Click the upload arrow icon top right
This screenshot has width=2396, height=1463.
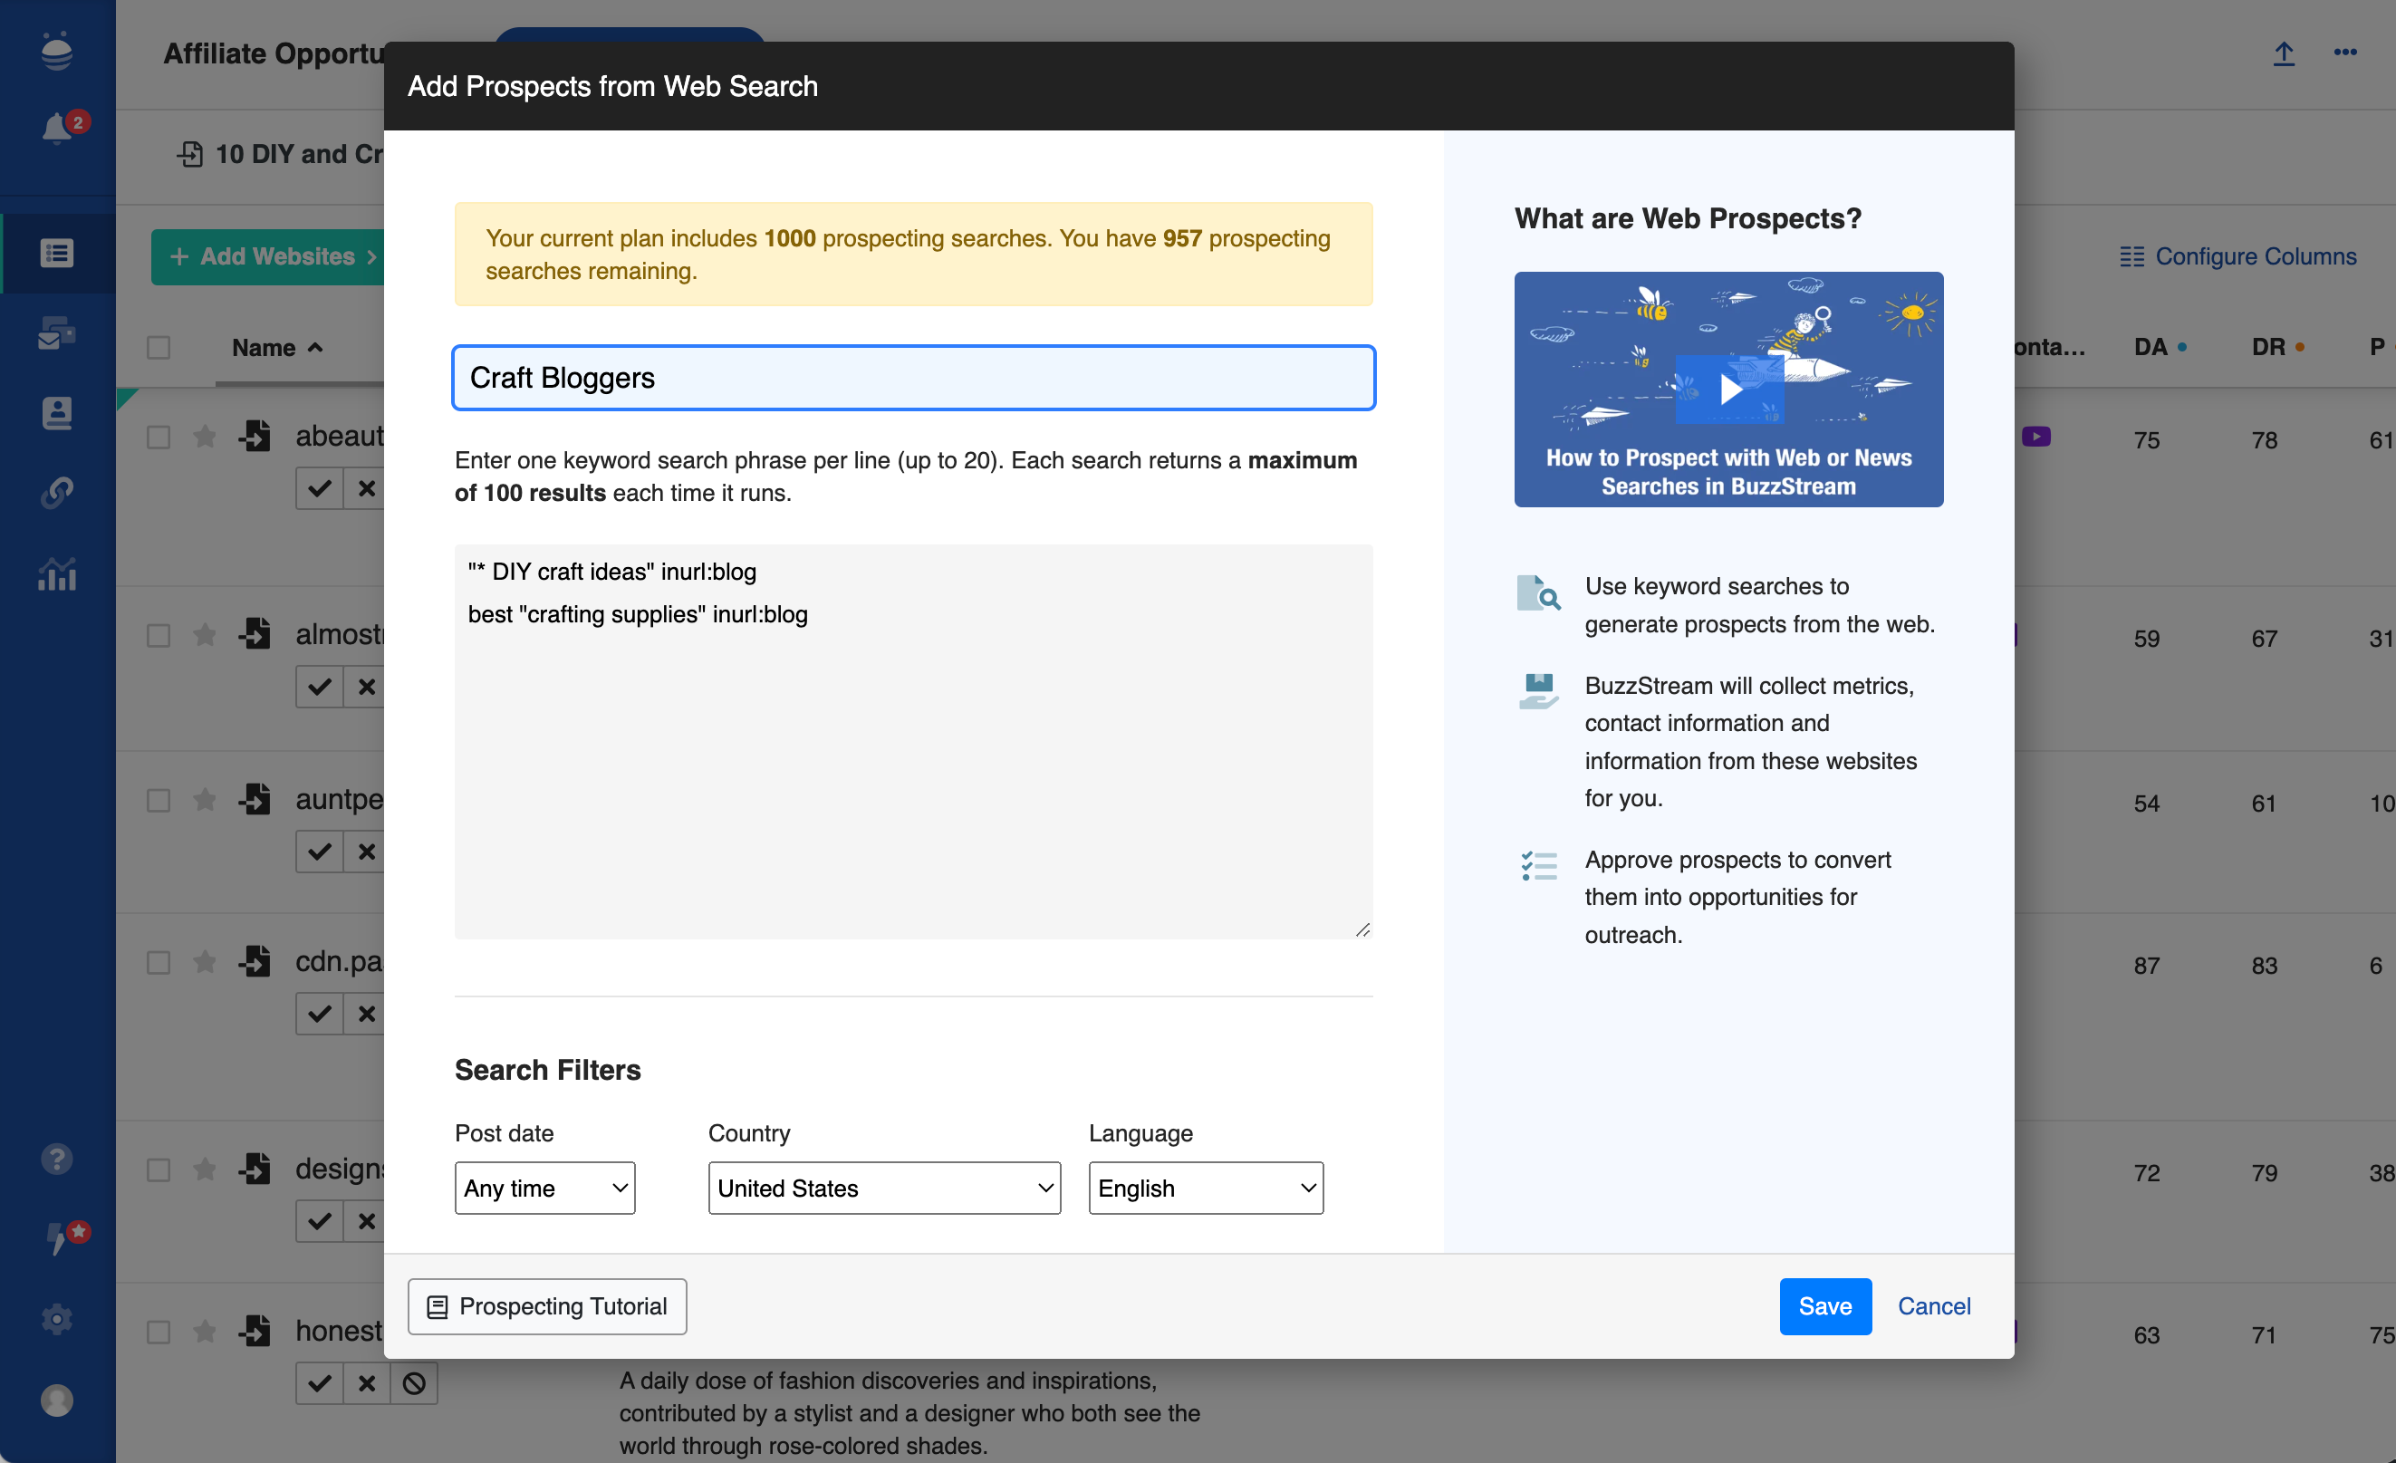2283,53
